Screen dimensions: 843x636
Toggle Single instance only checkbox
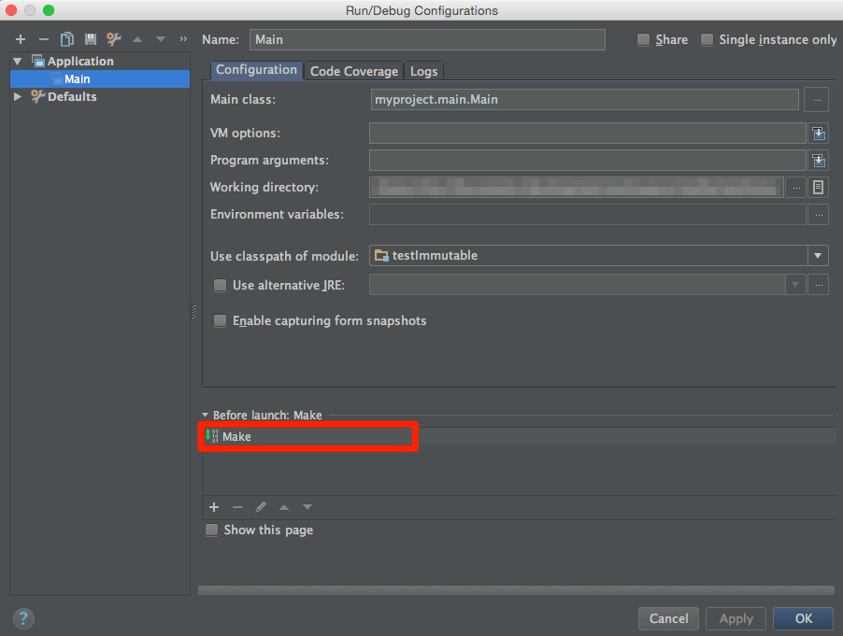coord(707,39)
